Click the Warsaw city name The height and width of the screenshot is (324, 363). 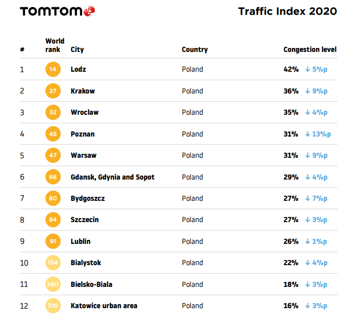[x=84, y=155]
